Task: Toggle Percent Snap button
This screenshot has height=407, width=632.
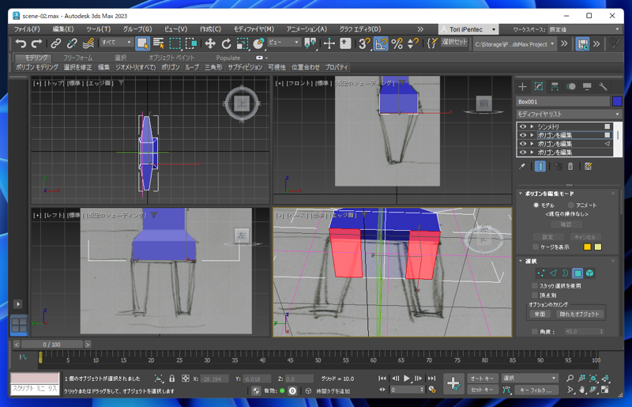Action: [x=397, y=43]
